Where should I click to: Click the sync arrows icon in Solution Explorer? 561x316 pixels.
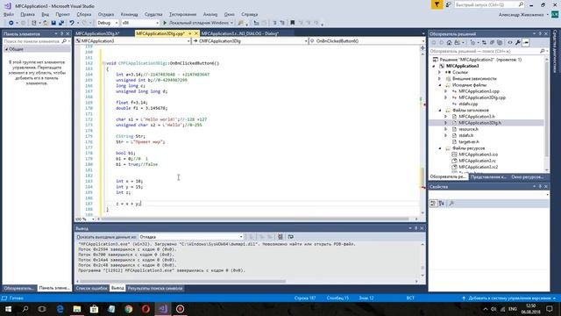[x=484, y=43]
